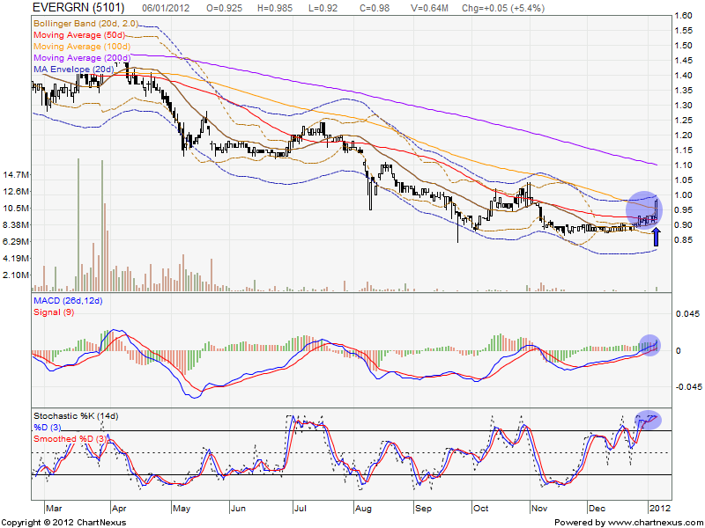Click the Signal (9) indicator label
Screen dimensions: 705x528
(x=52, y=313)
